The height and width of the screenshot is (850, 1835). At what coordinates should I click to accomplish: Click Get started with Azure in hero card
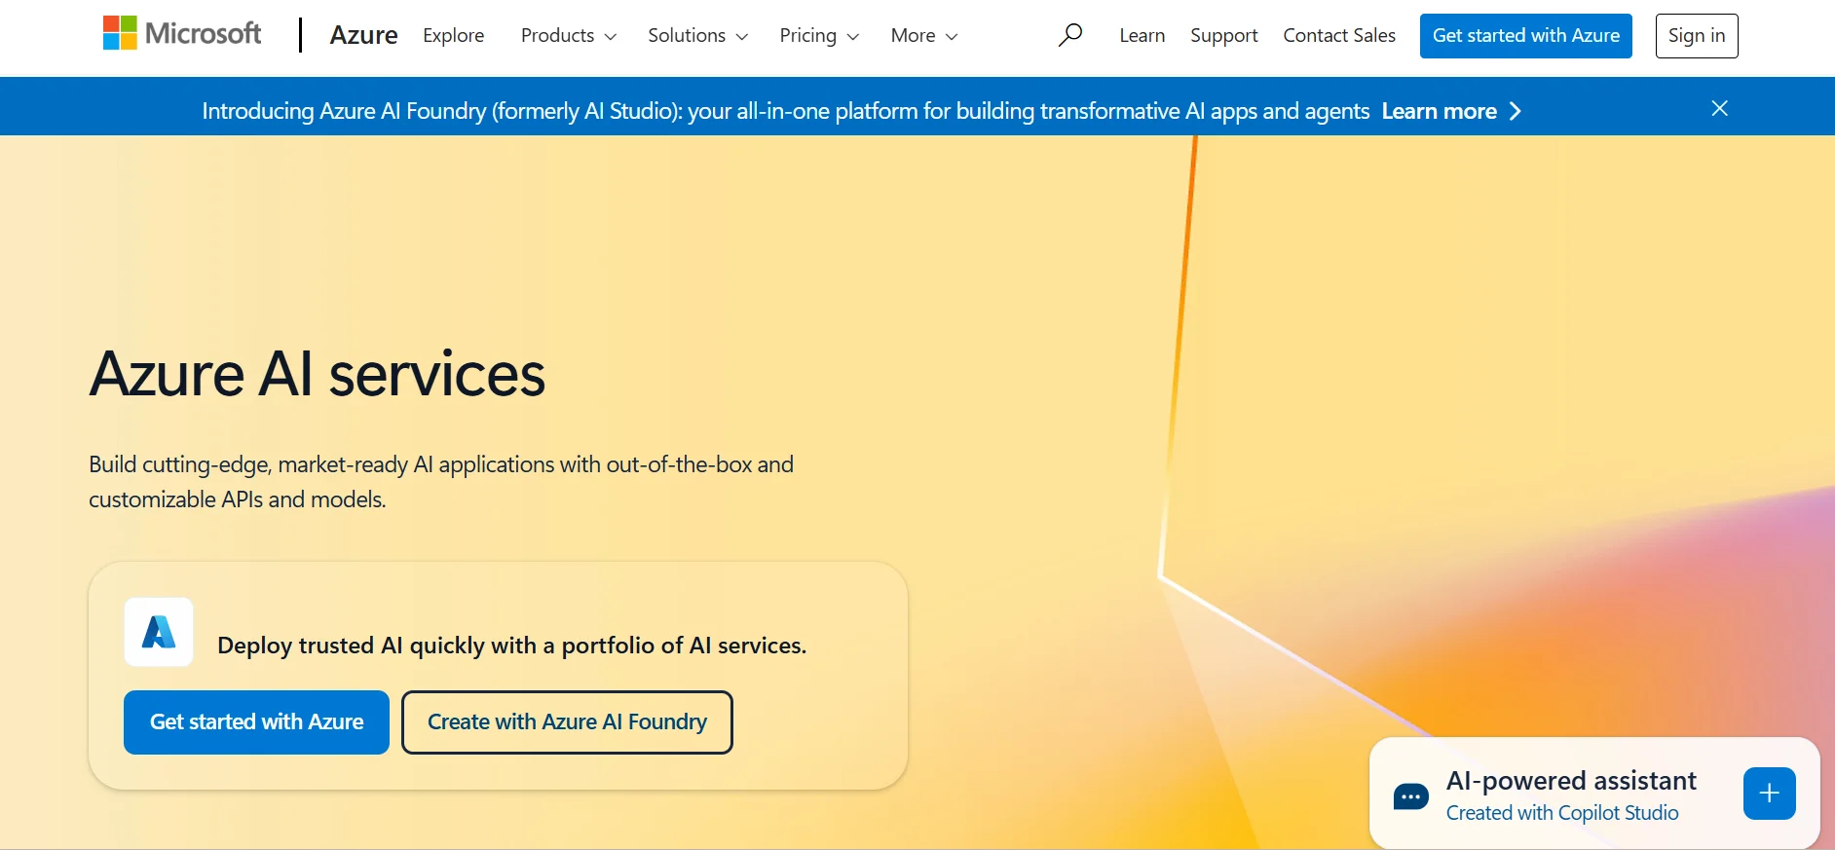pos(256,722)
